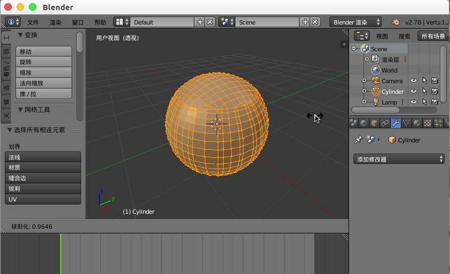Toggle the 法线 delimit option
Image resolution: width=450 pixels, height=274 pixels.
click(43, 157)
